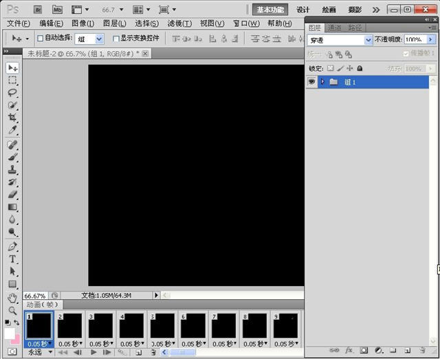Check the 显示变换控件 option
The width and height of the screenshot is (440, 359).
(x=116, y=39)
